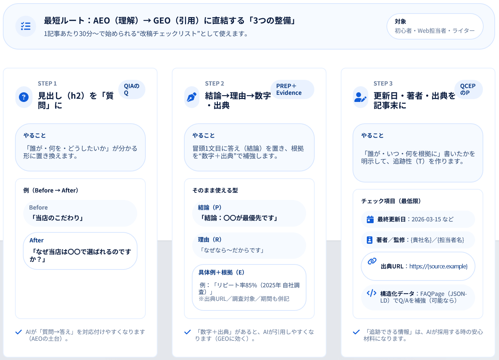Click the ID card icon next to 著者／監修

[370, 240]
